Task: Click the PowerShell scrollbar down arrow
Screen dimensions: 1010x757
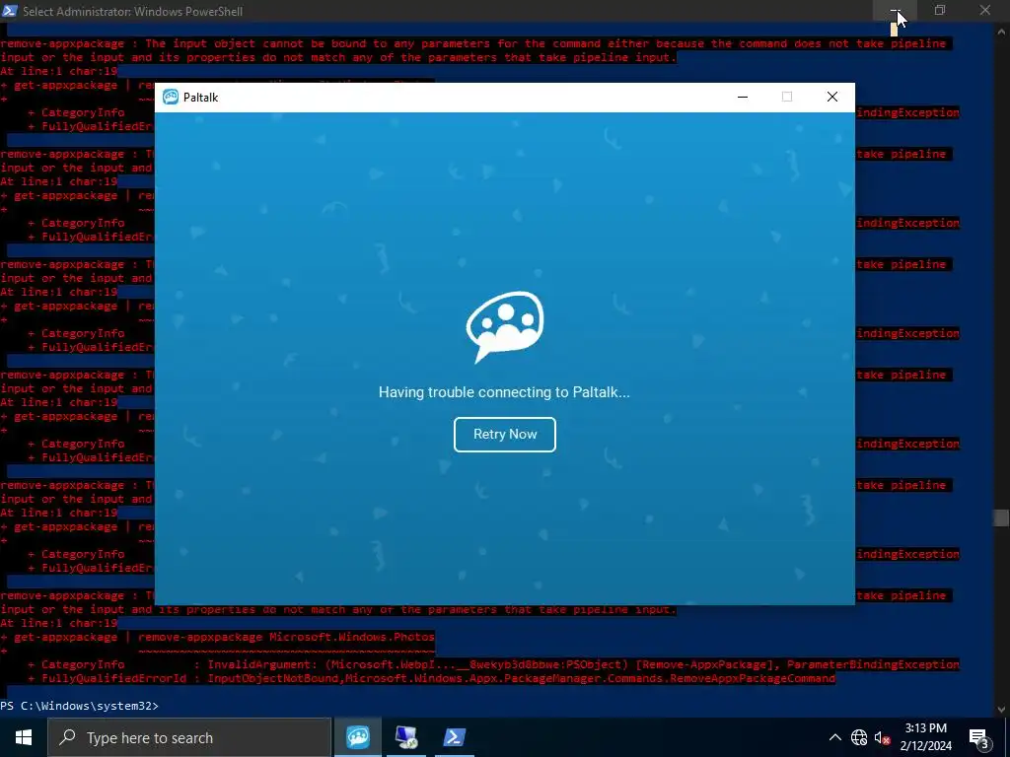Action: pos(1001,710)
